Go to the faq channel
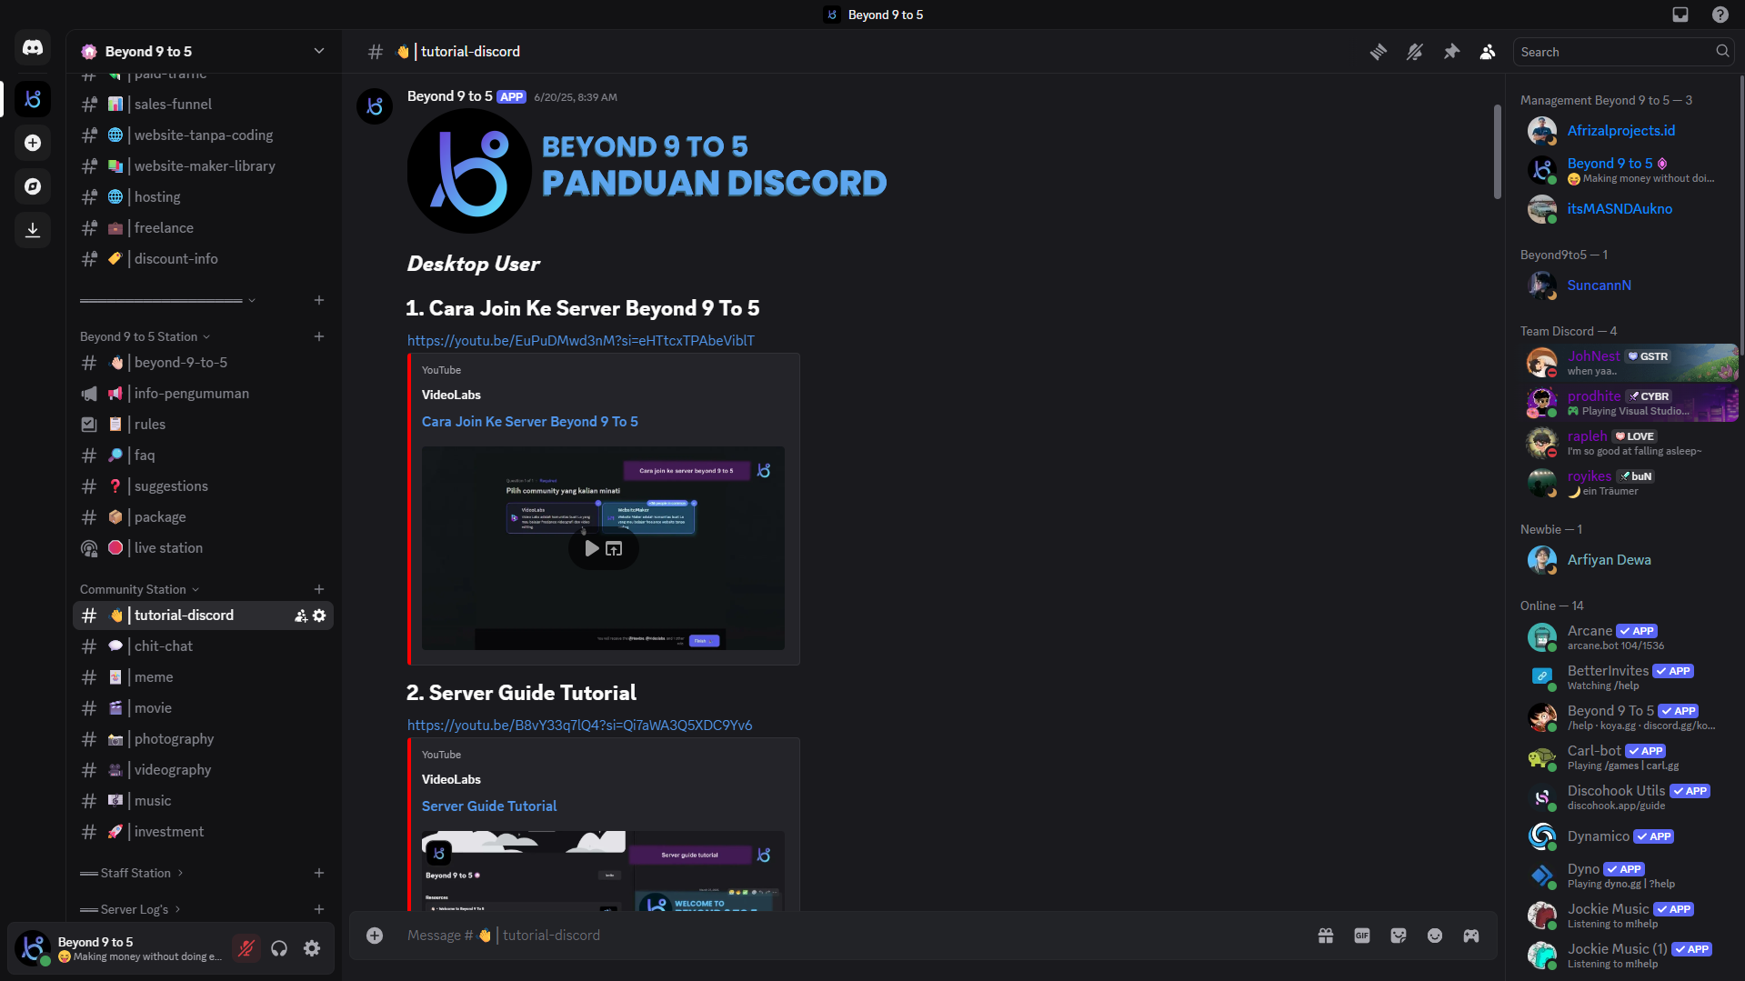 tap(203, 455)
